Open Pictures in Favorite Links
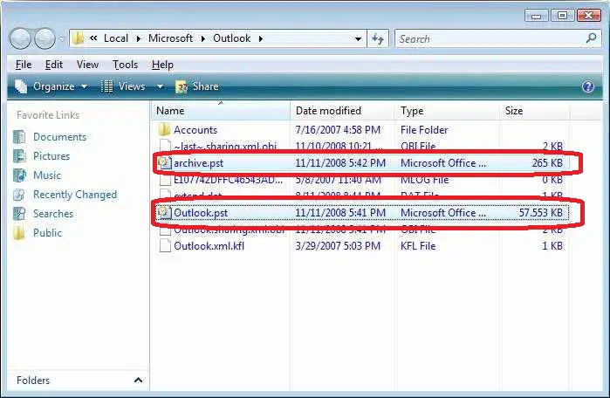 pos(51,156)
